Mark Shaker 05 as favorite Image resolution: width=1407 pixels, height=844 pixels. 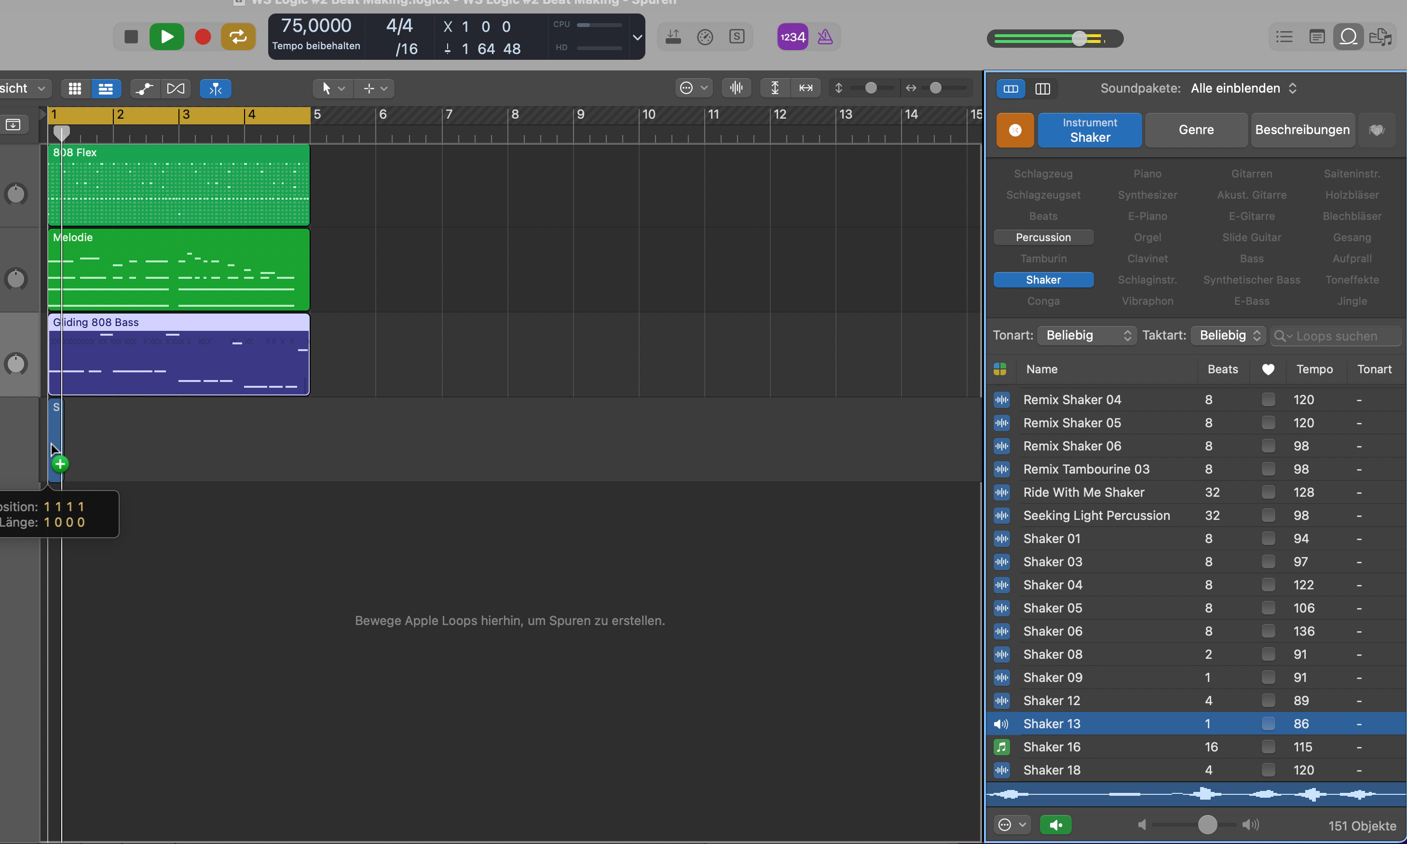point(1268,608)
